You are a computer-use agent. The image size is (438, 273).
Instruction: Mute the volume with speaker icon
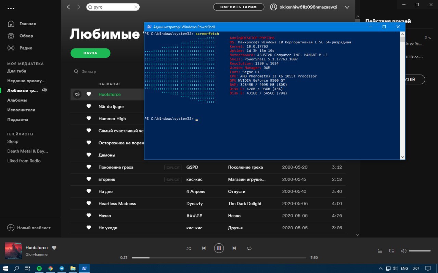(404, 251)
